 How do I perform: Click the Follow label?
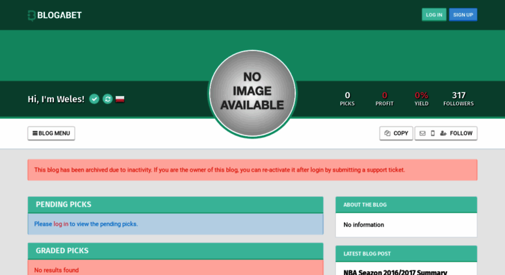pyautogui.click(x=461, y=133)
